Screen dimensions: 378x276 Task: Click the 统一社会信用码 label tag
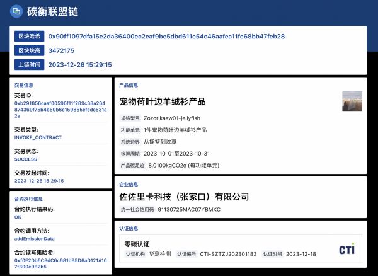tap(137, 210)
